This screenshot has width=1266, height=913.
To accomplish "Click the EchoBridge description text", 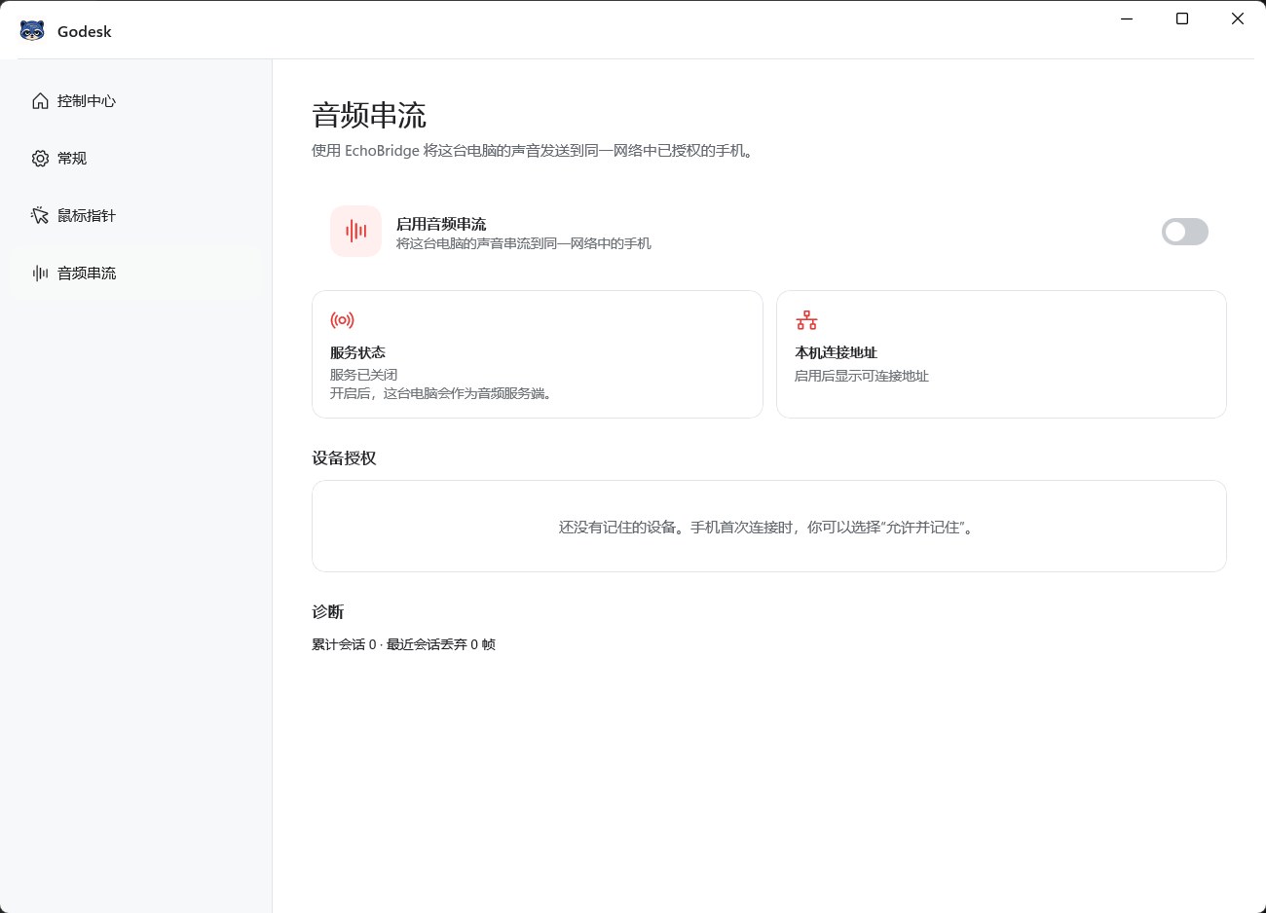I will coord(534,151).
